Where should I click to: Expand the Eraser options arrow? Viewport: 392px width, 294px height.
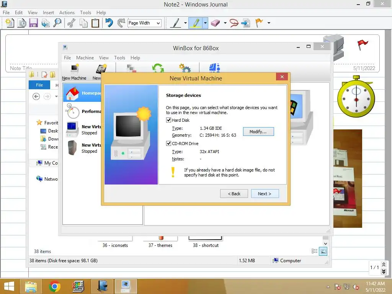225,23
